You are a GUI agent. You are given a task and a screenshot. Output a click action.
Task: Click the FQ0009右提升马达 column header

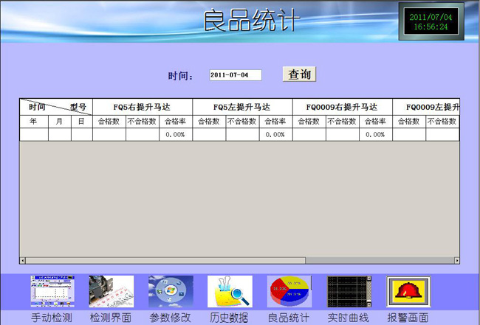[343, 107]
